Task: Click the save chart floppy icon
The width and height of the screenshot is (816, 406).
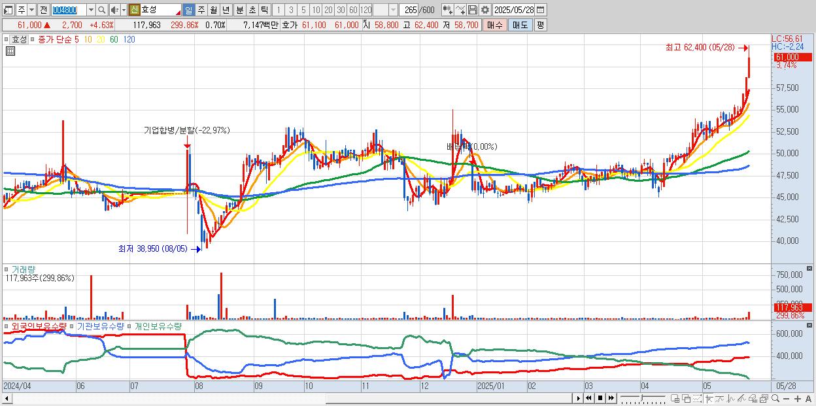Action: 473,10
